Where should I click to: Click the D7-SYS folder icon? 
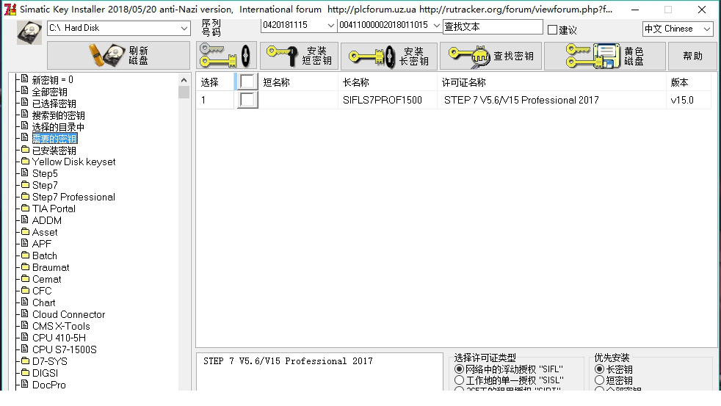click(25, 360)
